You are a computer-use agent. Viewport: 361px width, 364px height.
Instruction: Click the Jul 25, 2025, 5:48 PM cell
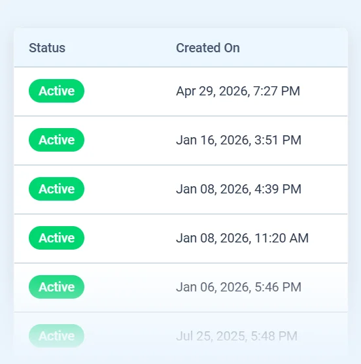(237, 336)
